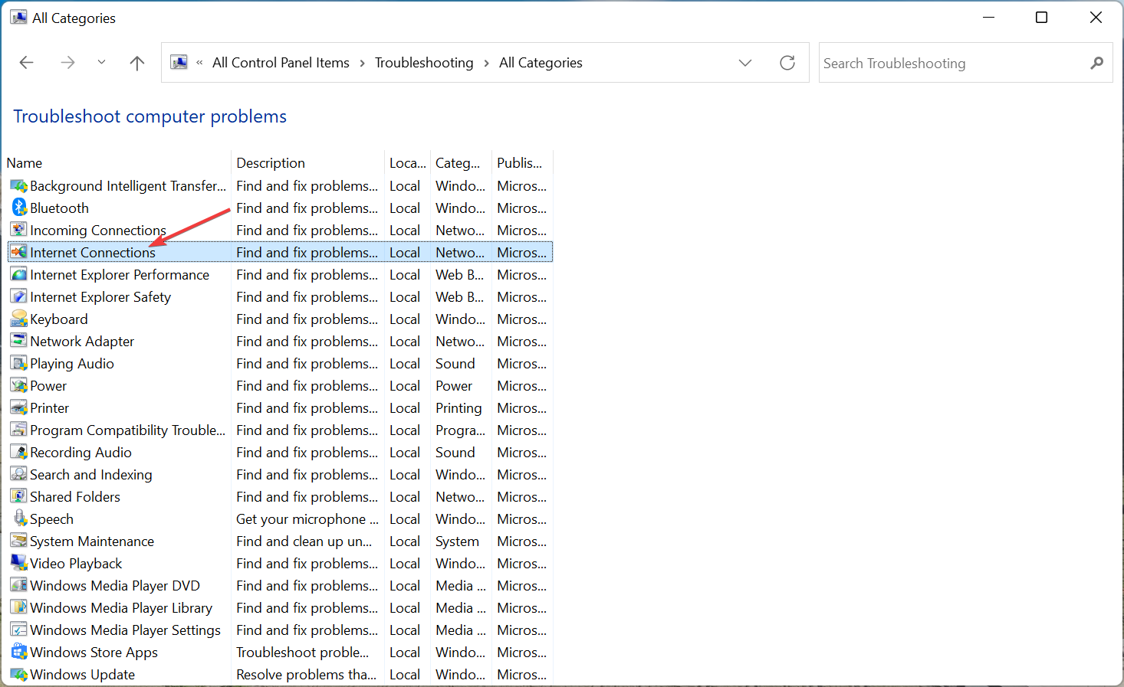Screen dimensions: 1124x687
Task: Click the Shared Folders icon
Action: pyautogui.click(x=18, y=497)
